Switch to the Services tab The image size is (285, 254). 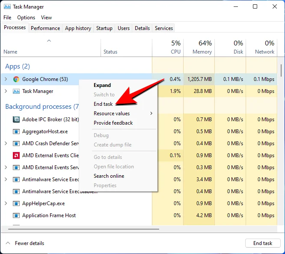tap(164, 28)
